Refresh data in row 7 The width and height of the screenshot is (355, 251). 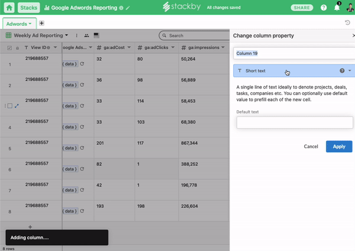[x=82, y=190]
